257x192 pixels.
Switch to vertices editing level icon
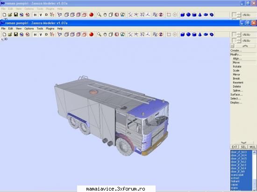60,34
